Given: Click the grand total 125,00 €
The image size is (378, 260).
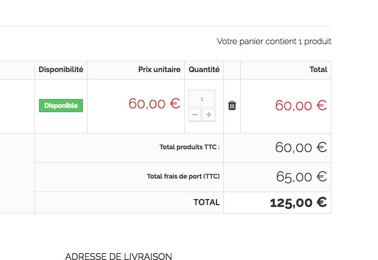Looking at the screenshot, I should pos(298,202).
